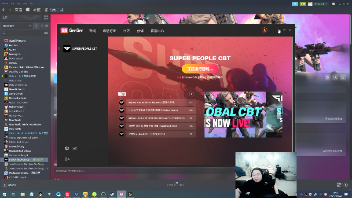Viewport: 352px width, 198px height.
Task: Select Dead by Daylight in library
Action: pos(18,72)
